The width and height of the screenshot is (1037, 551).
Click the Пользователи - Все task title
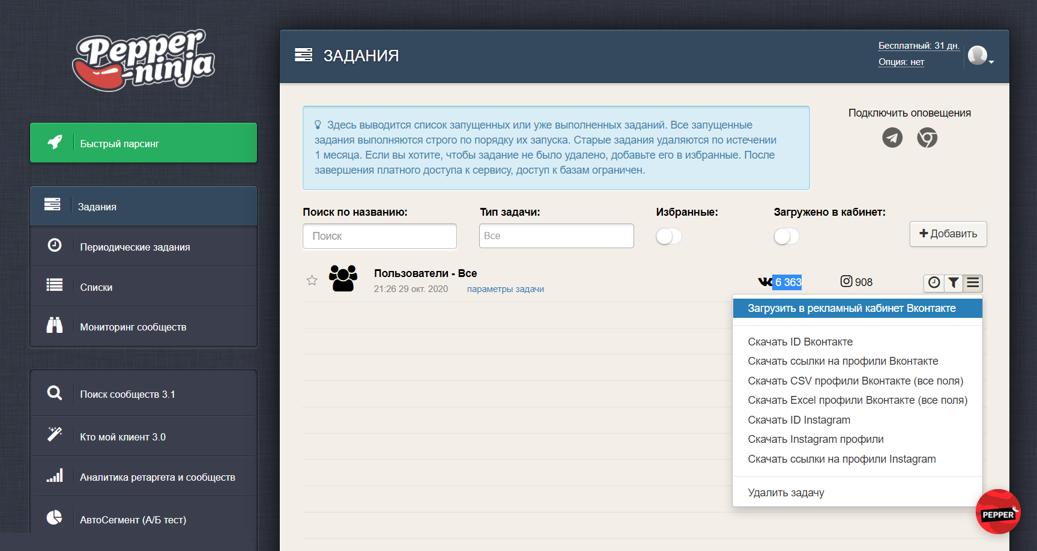pyautogui.click(x=425, y=273)
